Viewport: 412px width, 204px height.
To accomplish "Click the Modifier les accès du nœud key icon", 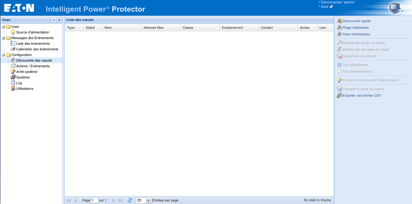I will click(x=339, y=43).
